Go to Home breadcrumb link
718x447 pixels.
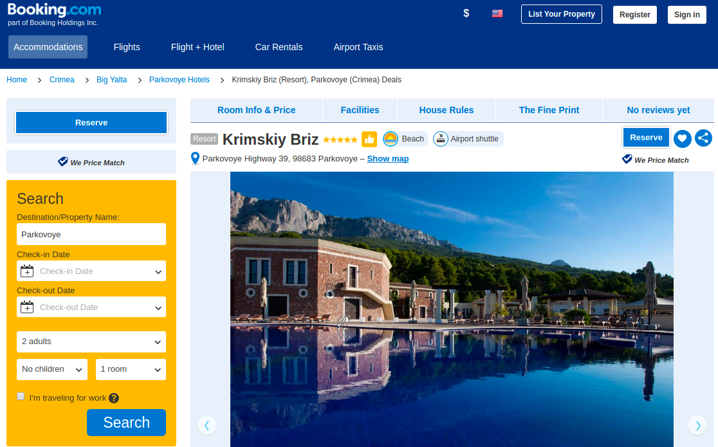(17, 80)
